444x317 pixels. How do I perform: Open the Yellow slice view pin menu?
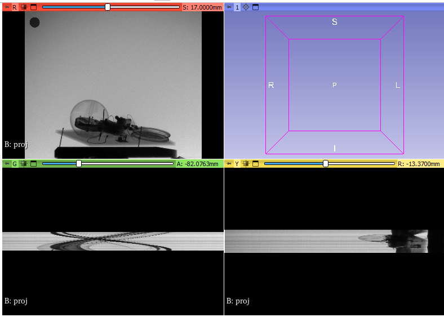pyautogui.click(x=228, y=163)
